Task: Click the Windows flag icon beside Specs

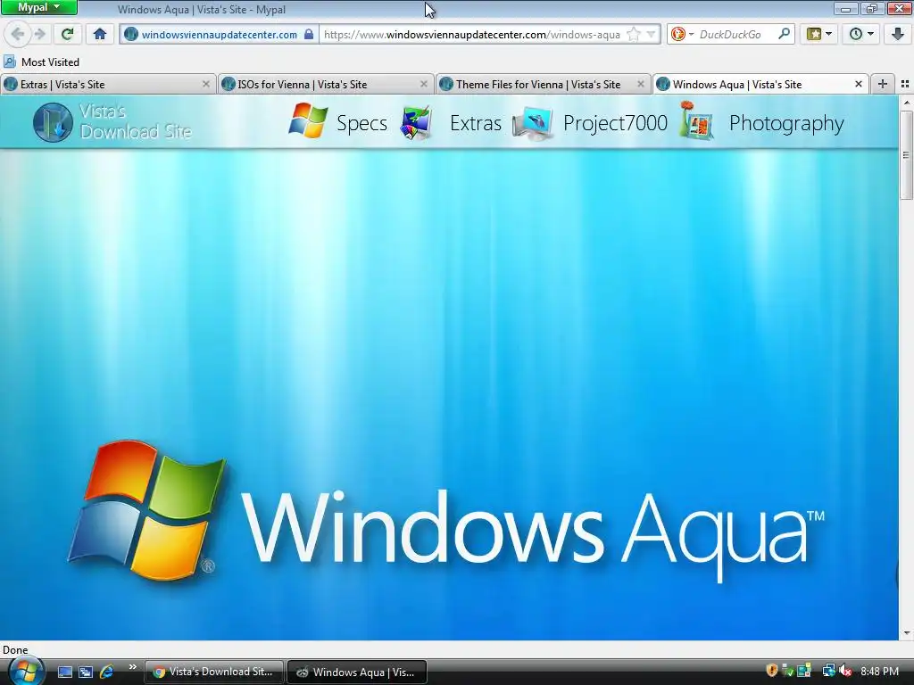Action: point(308,120)
